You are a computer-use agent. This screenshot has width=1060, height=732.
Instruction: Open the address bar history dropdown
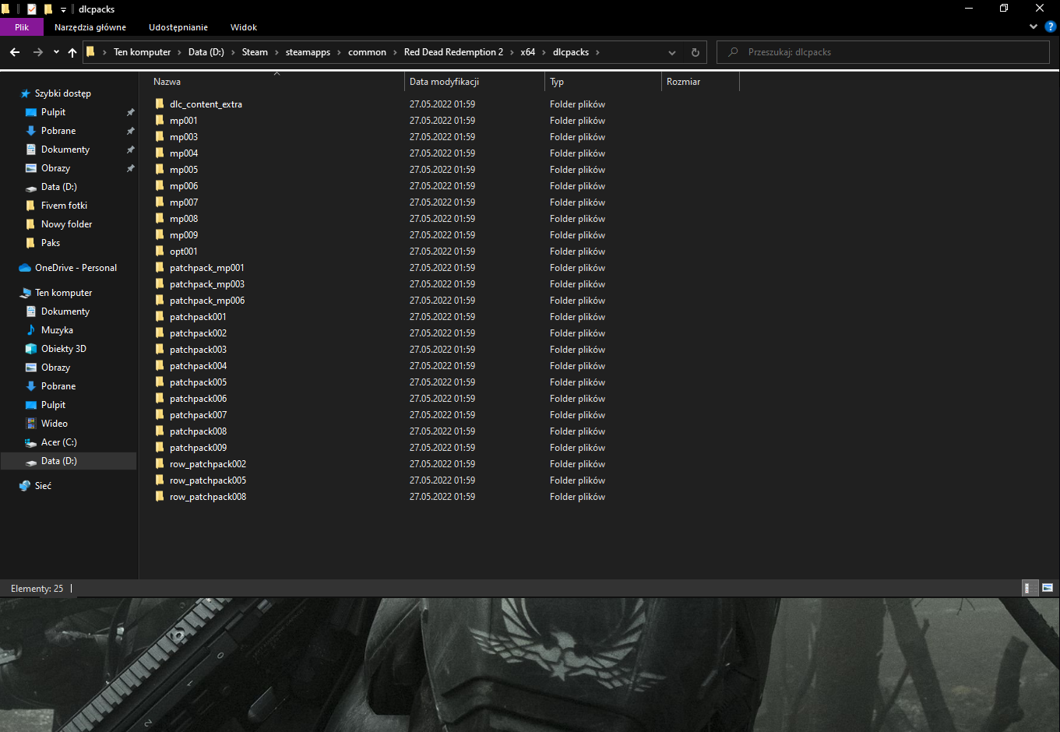672,52
